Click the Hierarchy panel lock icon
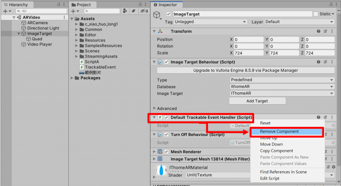 (x=59, y=4)
